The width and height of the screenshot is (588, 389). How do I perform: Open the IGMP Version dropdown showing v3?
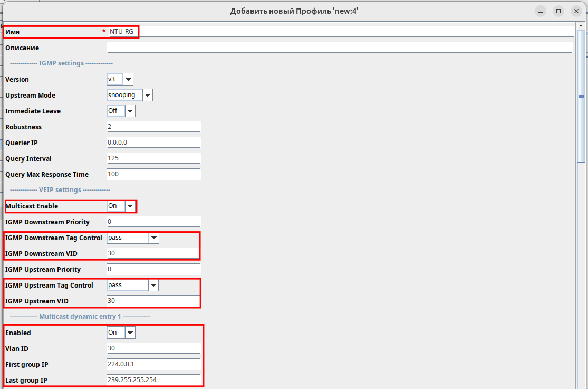click(x=120, y=79)
